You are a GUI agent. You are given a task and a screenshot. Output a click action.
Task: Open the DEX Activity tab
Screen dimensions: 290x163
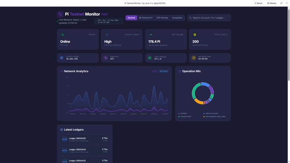point(162,18)
